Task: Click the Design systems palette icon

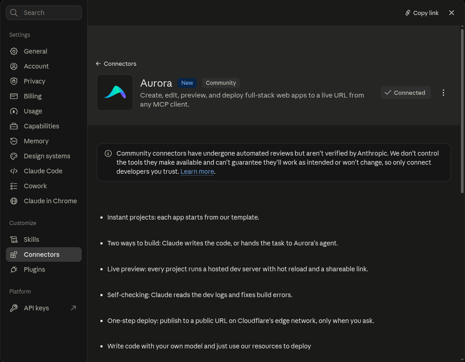Action: click(14, 156)
